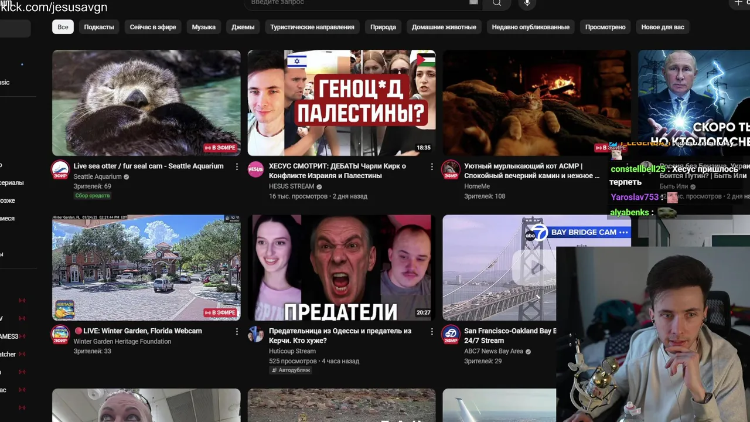Open Уютный мурлыкающий кот ASMR title
Screen dimensions: 750x422
(x=531, y=171)
